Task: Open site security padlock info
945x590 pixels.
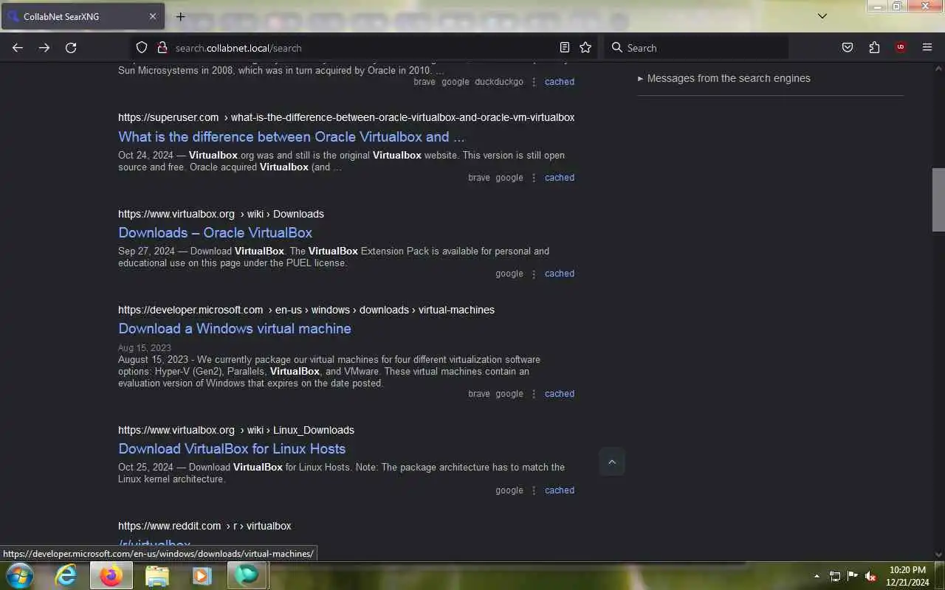Action: pyautogui.click(x=162, y=48)
